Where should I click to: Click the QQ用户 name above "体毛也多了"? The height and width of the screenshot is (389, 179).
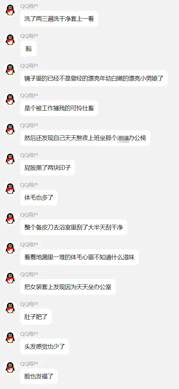pos(29,185)
